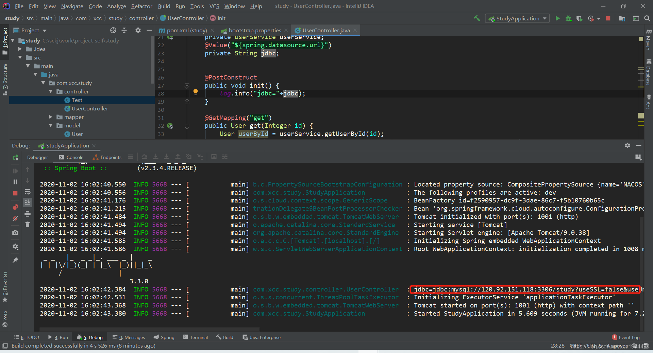Collapse the model package
The height and width of the screenshot is (353, 653).
coord(51,125)
